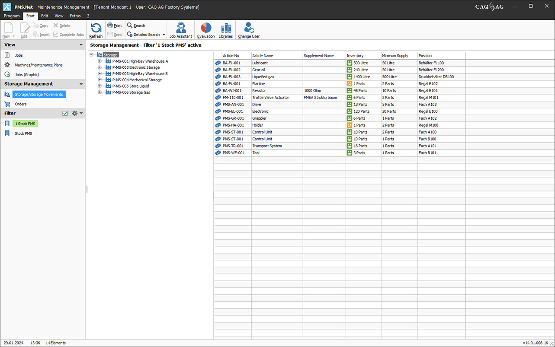Collapse the Storage Management sidebar section

pyautogui.click(x=81, y=84)
